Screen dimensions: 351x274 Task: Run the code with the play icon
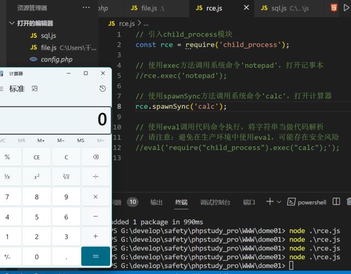pyautogui.click(x=346, y=8)
